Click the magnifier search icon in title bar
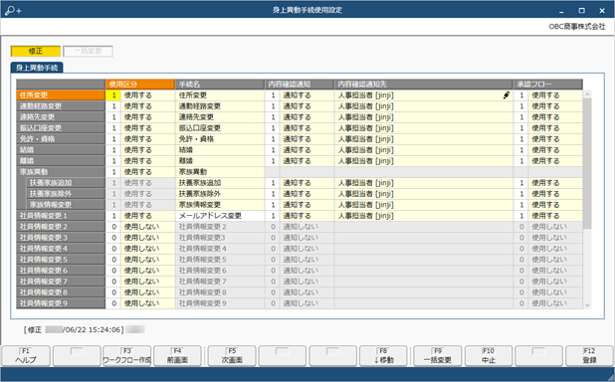Viewport: 615px width, 382px height. click(13, 10)
